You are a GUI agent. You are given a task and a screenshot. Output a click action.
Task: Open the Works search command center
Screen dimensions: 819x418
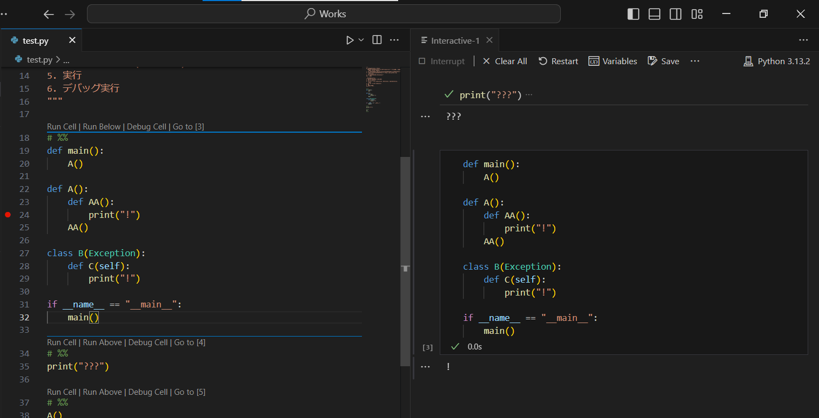pyautogui.click(x=324, y=14)
